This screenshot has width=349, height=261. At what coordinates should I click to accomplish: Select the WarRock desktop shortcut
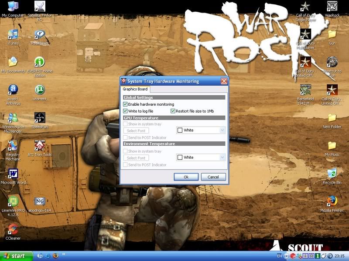tap(332, 9)
